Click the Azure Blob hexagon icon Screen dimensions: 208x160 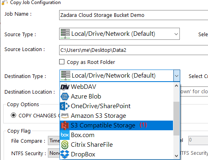click(65, 96)
